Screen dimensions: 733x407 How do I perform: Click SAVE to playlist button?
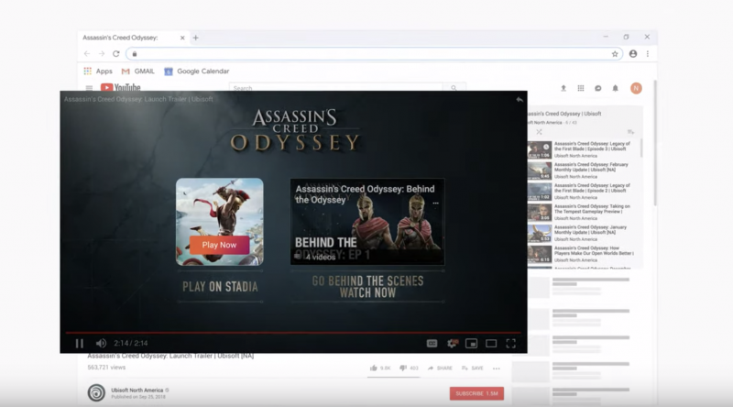coord(473,368)
